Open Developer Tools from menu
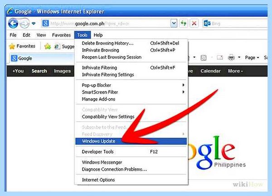Image resolution: width=272 pixels, height=196 pixels. [131, 152]
